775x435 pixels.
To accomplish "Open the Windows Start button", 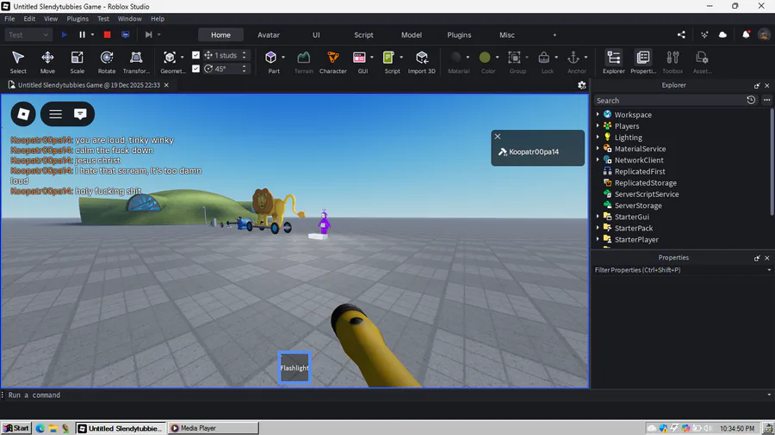I will tap(15, 428).
